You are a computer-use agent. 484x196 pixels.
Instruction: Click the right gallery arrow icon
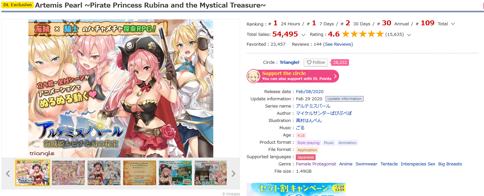(x=233, y=174)
